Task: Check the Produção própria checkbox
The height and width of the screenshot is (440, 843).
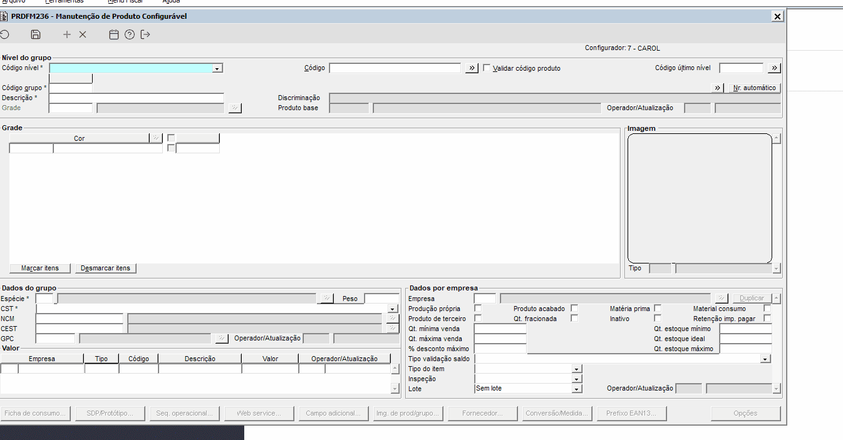Action: (478, 309)
